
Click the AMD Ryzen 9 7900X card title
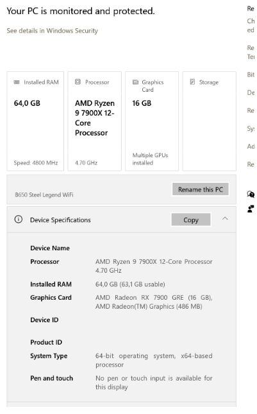point(95,118)
